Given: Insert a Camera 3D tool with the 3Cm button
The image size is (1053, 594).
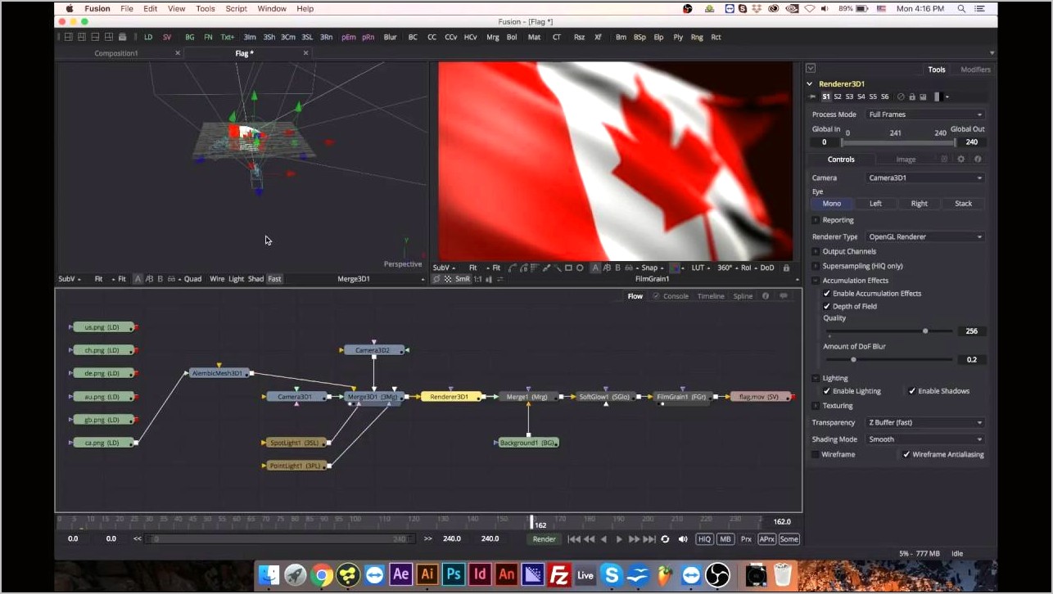Looking at the screenshot, I should click(x=288, y=37).
